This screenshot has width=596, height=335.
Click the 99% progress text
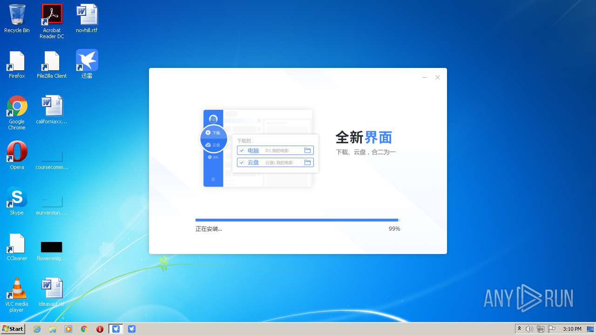tap(394, 229)
